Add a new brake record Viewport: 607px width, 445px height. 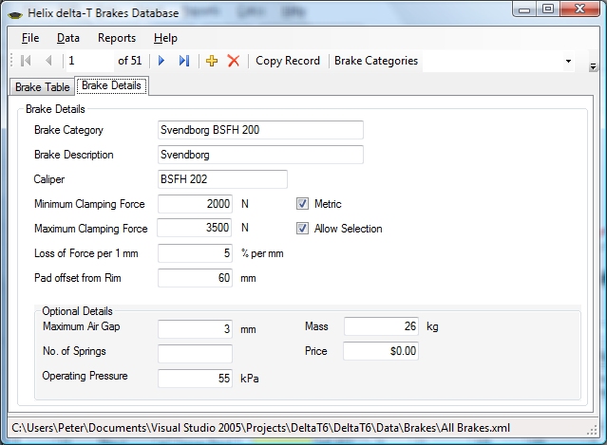(x=212, y=61)
